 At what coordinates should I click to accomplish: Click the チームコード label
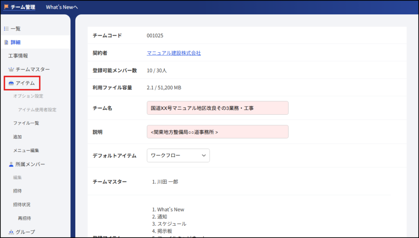click(x=107, y=36)
